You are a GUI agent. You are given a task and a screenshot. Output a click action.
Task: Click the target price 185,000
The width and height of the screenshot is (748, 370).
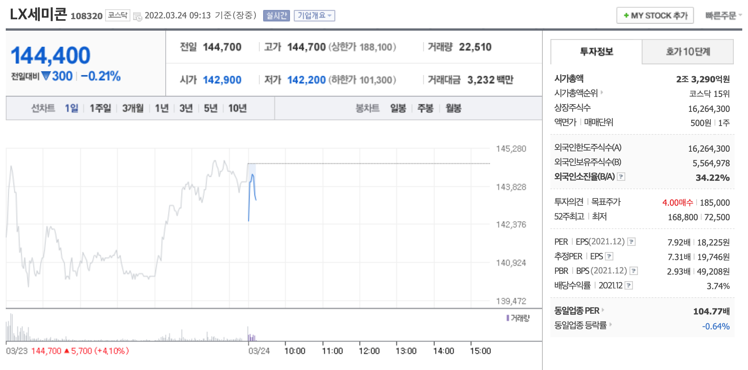715,203
